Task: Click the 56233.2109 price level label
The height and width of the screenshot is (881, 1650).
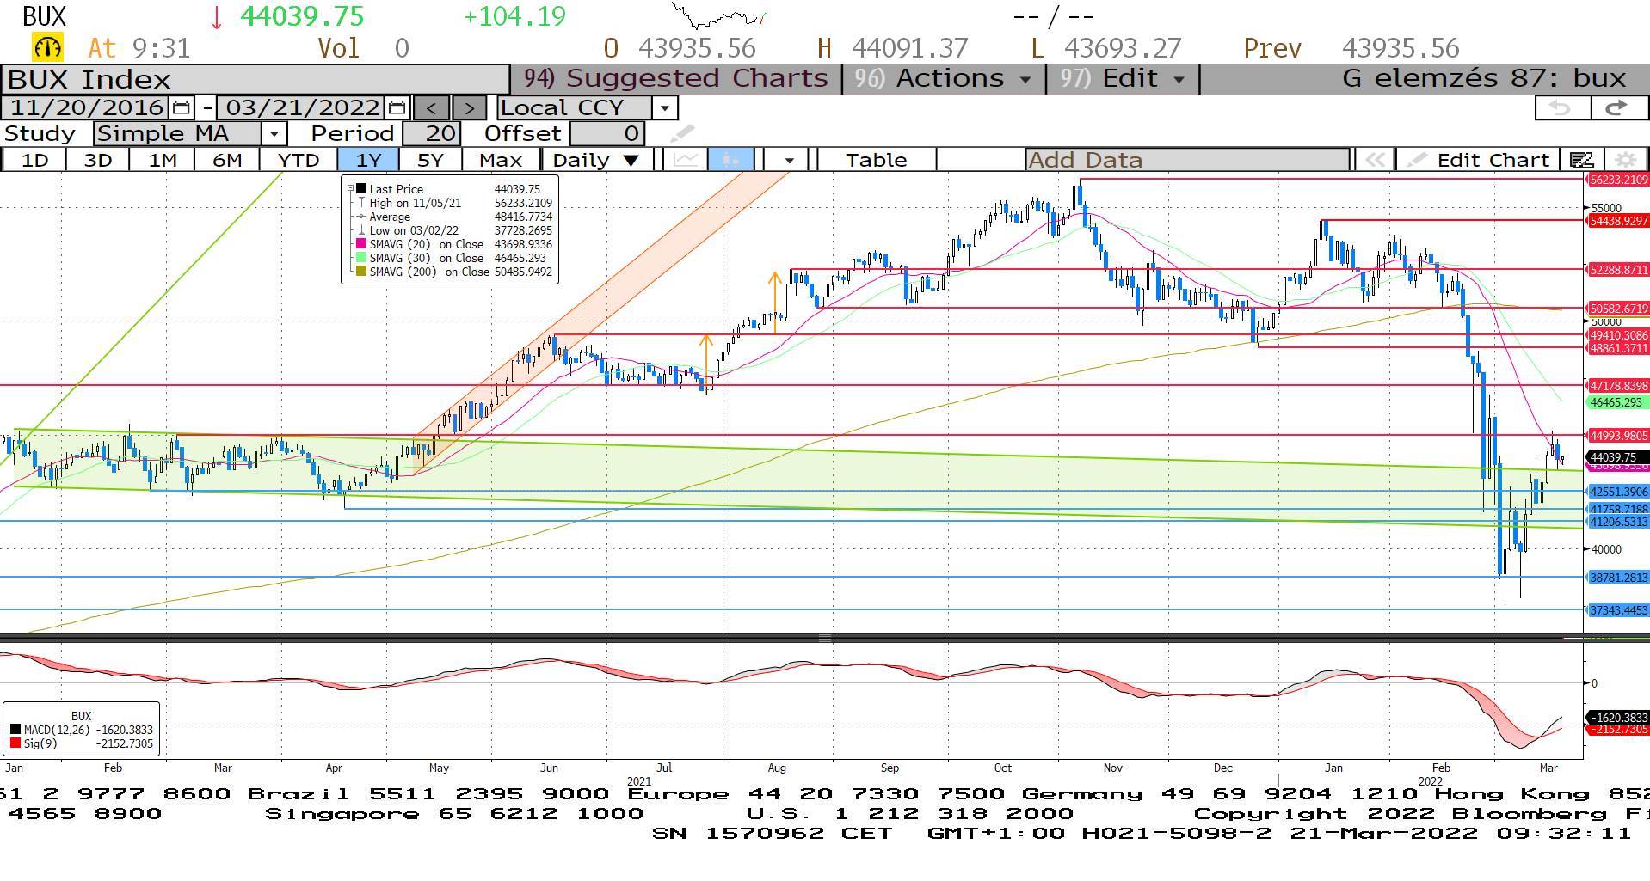Action: (x=1618, y=180)
